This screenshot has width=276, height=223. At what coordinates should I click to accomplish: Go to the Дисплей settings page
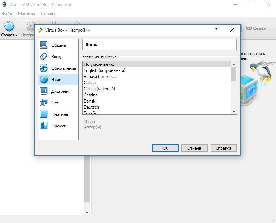(58, 91)
